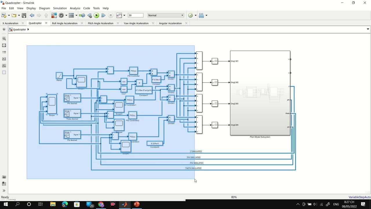Click the Quadcopter breadcrumb in the path bar
The height and width of the screenshot is (209, 371).
tap(19, 29)
